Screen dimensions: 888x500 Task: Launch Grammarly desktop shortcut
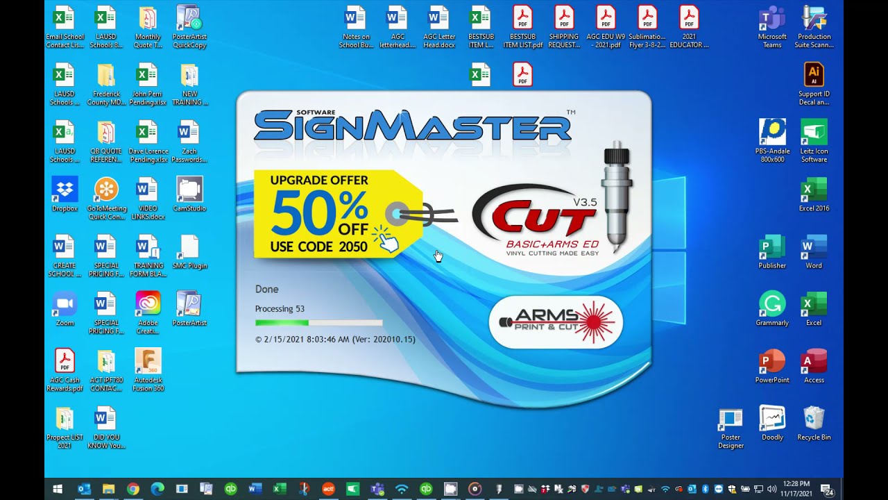coord(772,309)
